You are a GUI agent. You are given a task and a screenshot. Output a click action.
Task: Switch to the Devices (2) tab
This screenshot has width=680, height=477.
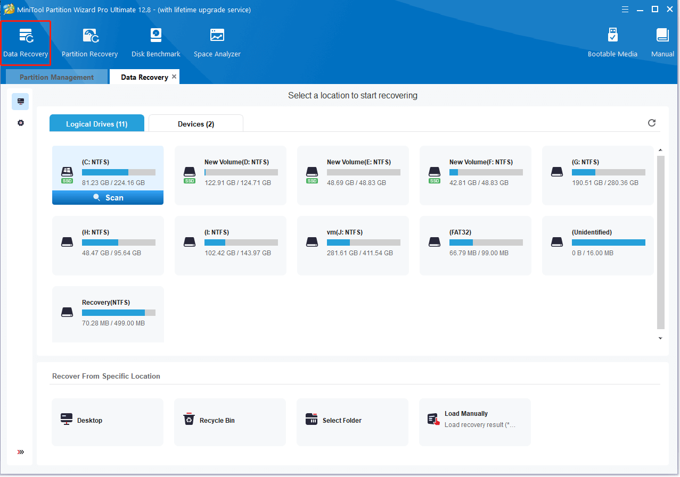click(x=195, y=124)
